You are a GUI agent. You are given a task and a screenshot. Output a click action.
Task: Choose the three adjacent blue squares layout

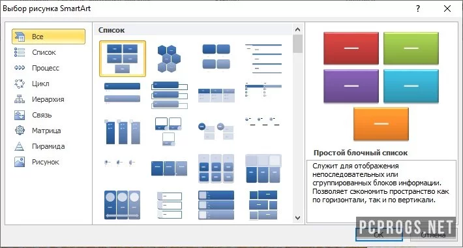tap(169, 168)
